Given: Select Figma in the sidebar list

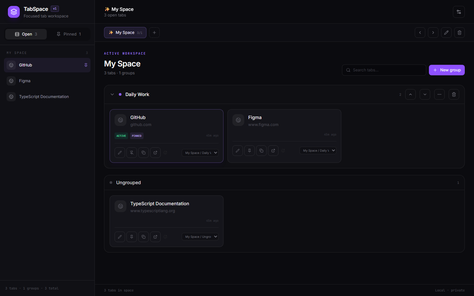Looking at the screenshot, I should (47, 81).
